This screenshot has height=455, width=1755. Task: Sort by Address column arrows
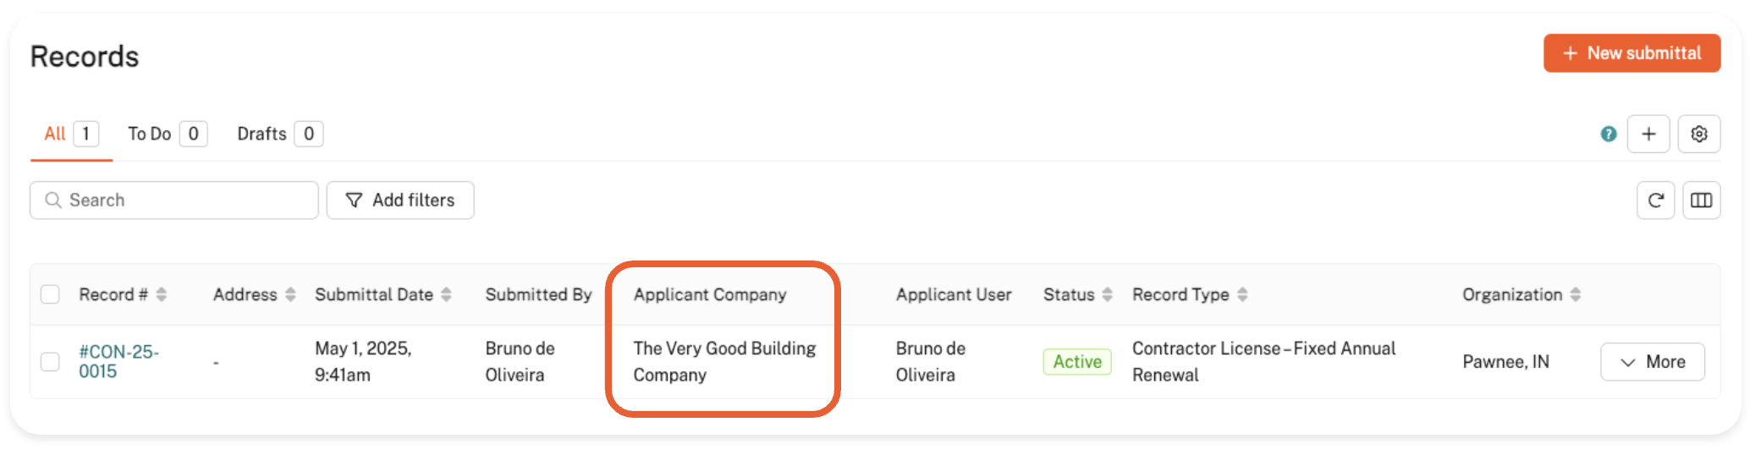tap(290, 294)
